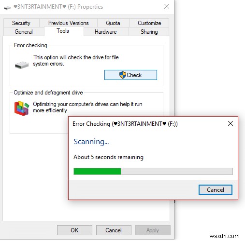Select the Tools tab
Screen dimensions: 245x241
(63, 31)
